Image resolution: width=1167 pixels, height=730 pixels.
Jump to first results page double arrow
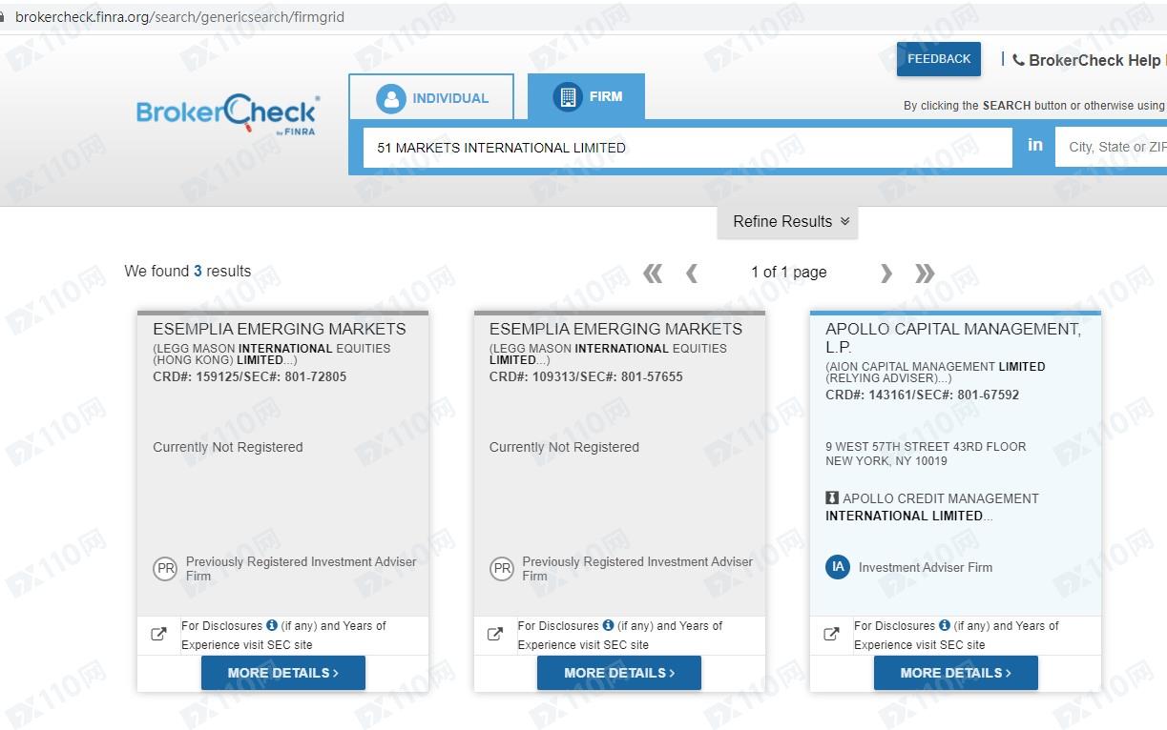(653, 274)
